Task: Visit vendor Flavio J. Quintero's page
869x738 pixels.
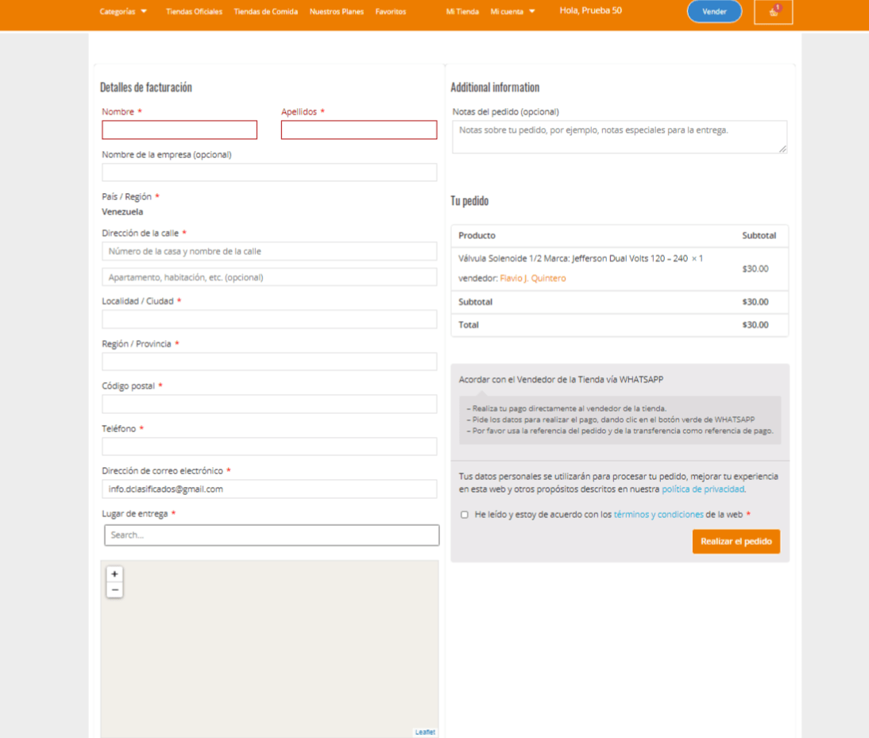Action: (532, 279)
